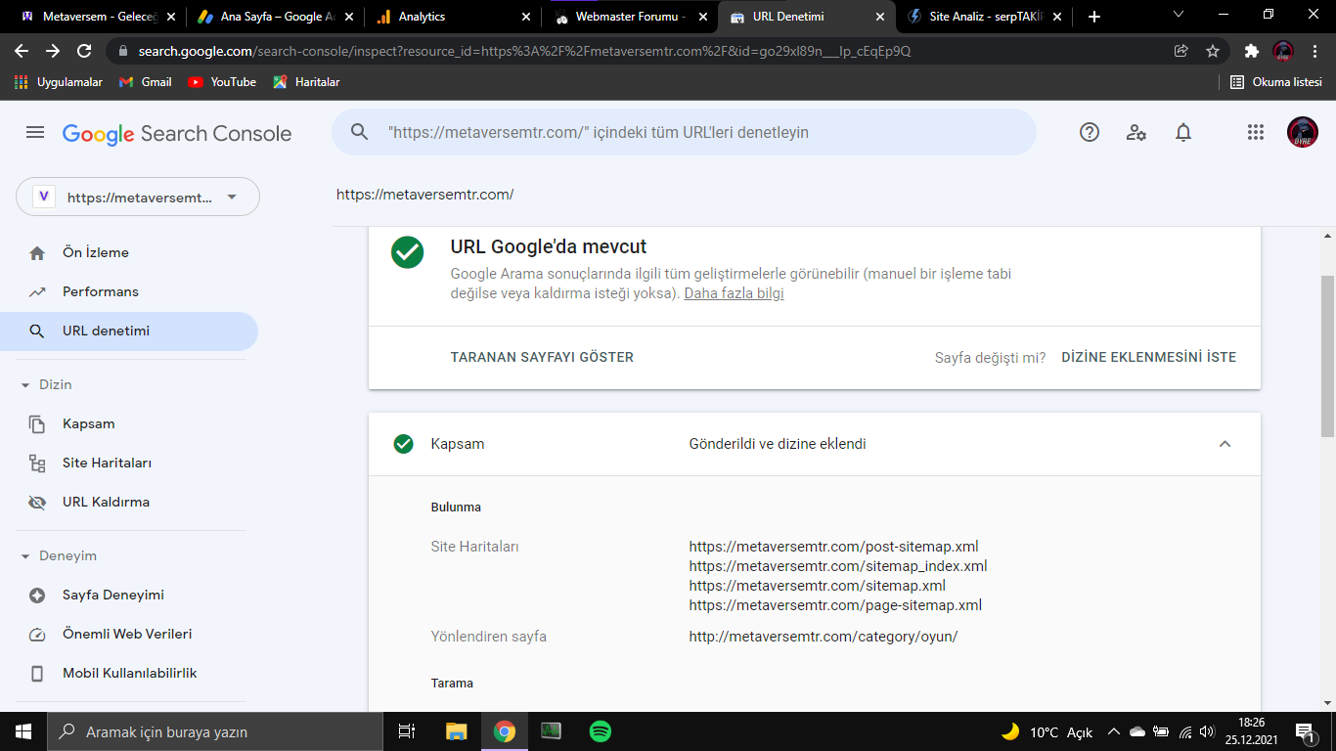This screenshot has height=751, width=1336.
Task: Open the Uygulamalar apps shortcut
Action: [x=59, y=82]
